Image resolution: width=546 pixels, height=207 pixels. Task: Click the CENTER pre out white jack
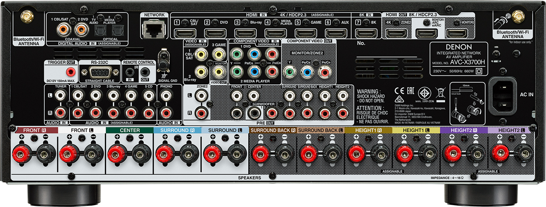point(253,96)
